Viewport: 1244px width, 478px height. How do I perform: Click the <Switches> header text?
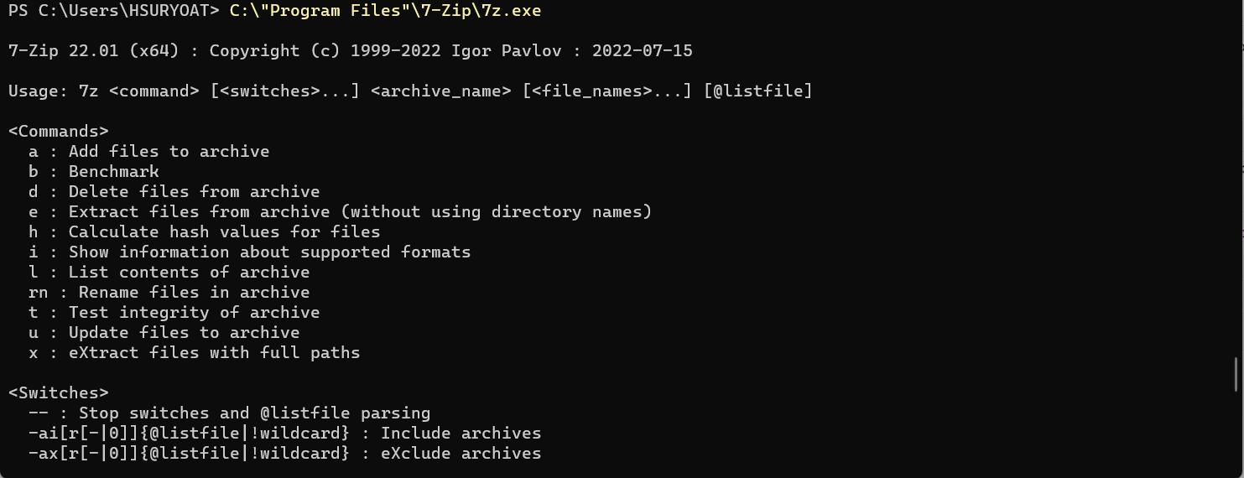tap(59, 392)
